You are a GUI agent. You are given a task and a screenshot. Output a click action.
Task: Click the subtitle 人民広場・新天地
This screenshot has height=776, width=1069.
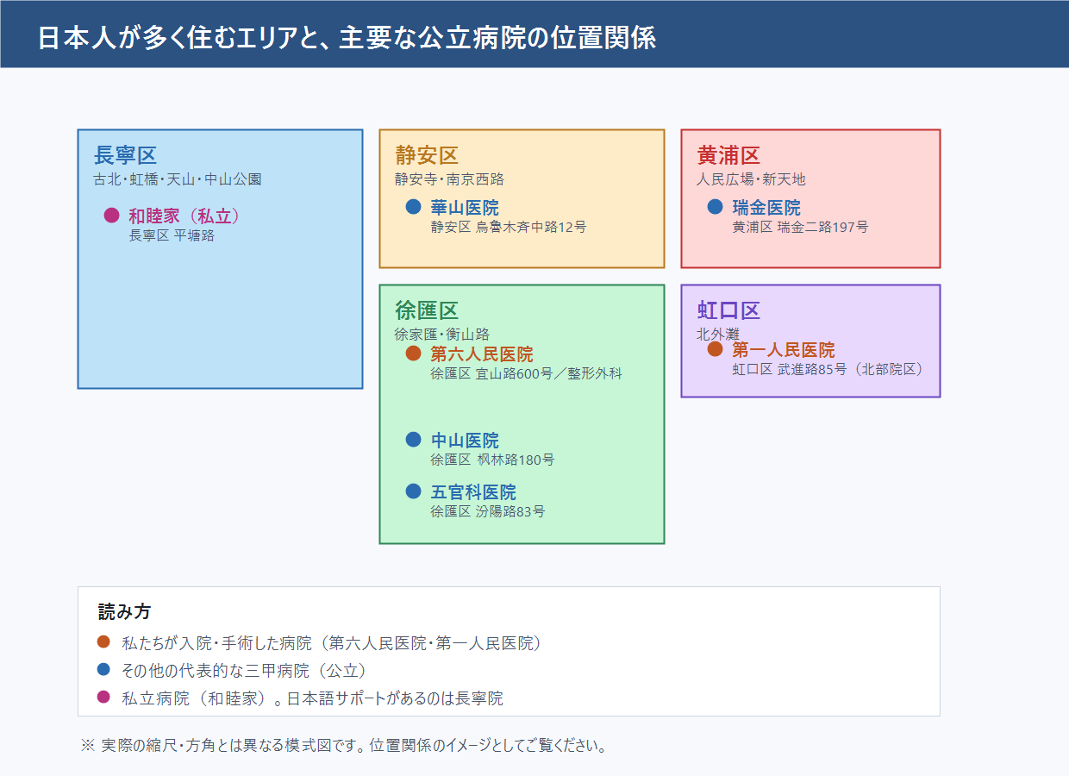pos(752,179)
